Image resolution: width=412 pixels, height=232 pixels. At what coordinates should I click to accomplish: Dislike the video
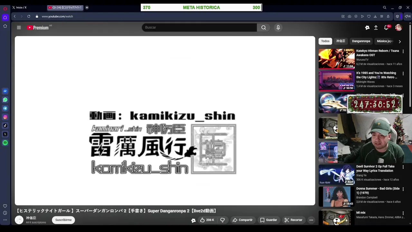[222, 220]
